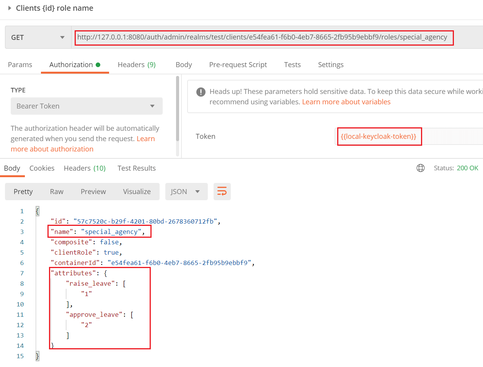This screenshot has height=367, width=483.
Task: Open the sensitive data warning info icon
Action: pos(200,92)
